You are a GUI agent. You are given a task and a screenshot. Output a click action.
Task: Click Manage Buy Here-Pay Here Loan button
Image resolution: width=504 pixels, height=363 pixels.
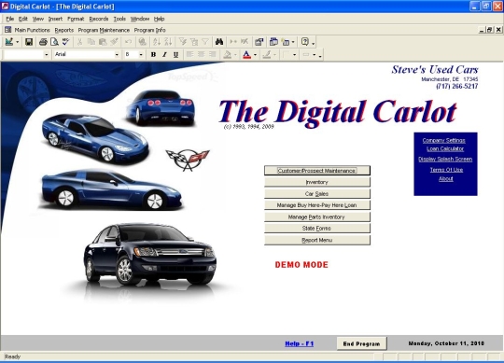[317, 205]
